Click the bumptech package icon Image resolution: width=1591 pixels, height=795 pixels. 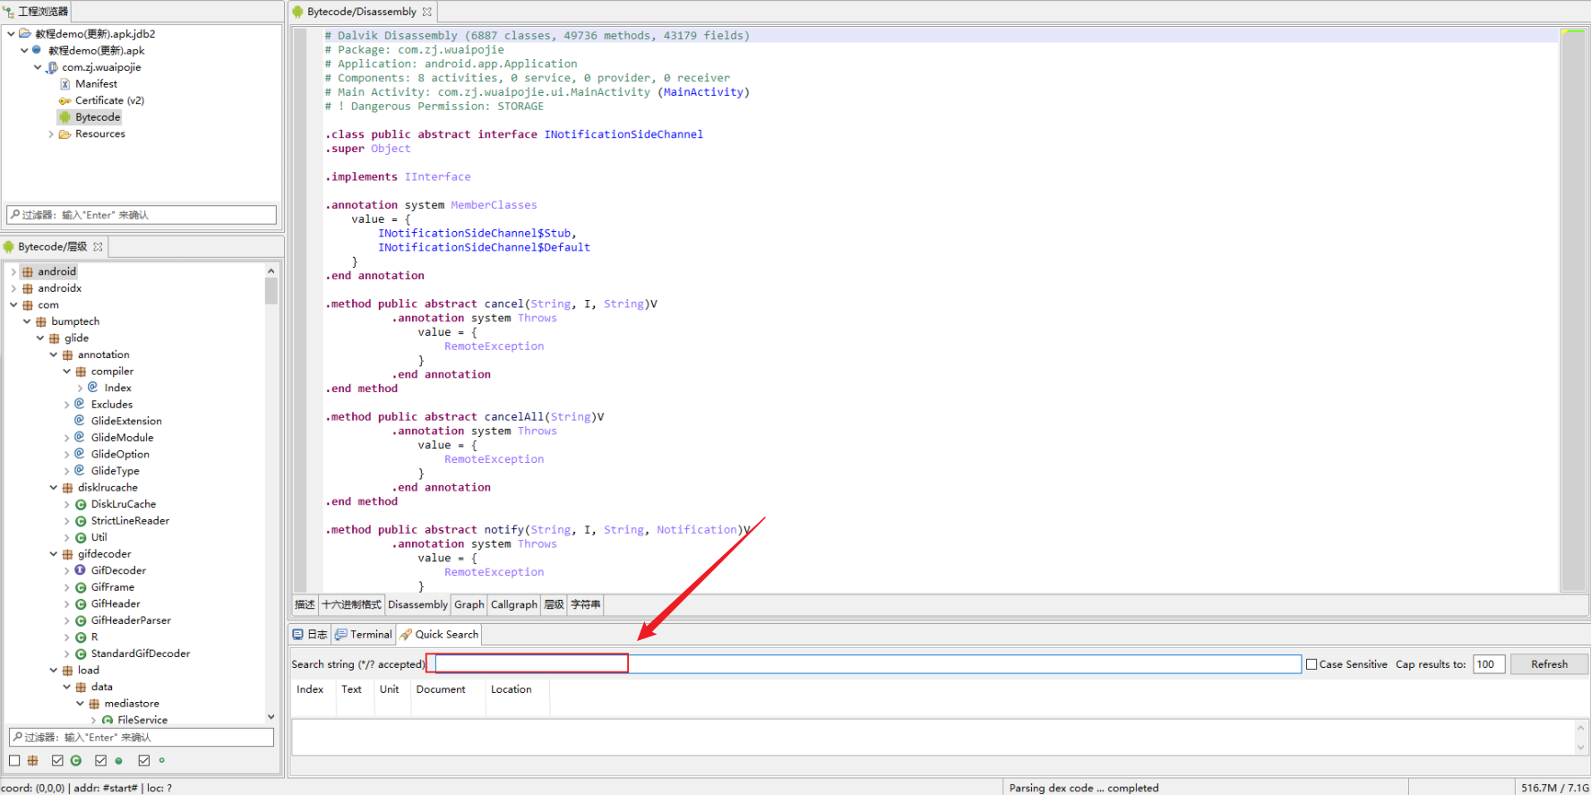pyautogui.click(x=41, y=321)
